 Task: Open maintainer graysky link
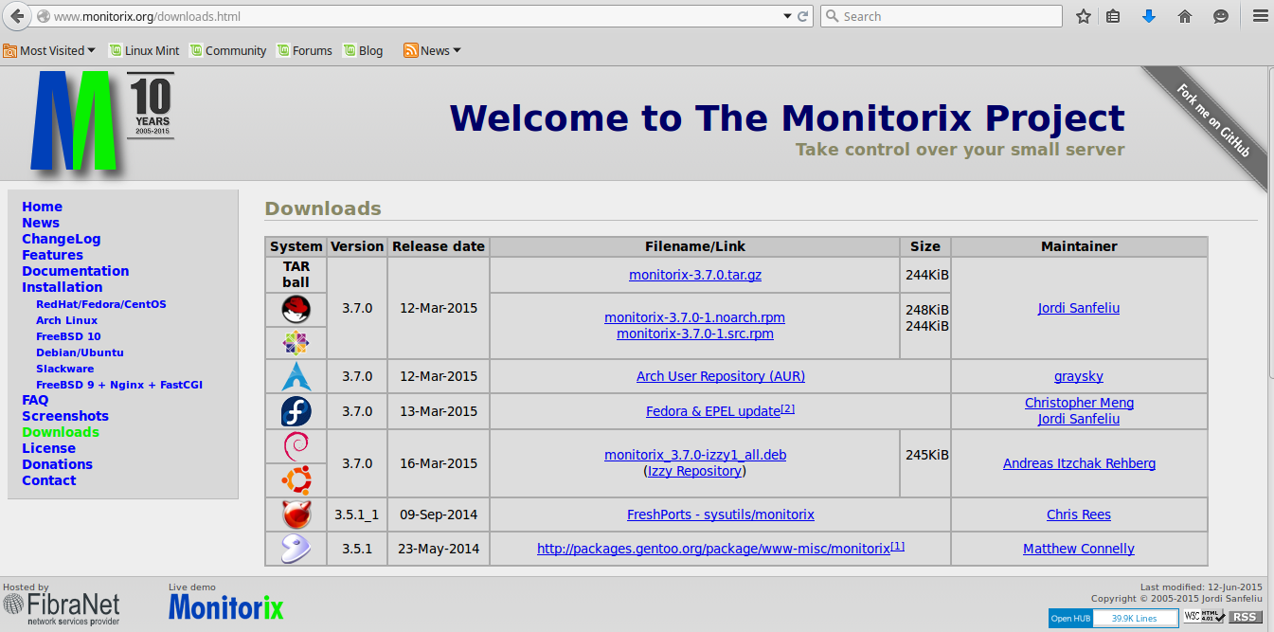tap(1079, 376)
